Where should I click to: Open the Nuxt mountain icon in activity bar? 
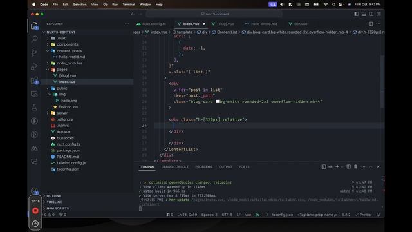[34, 148]
